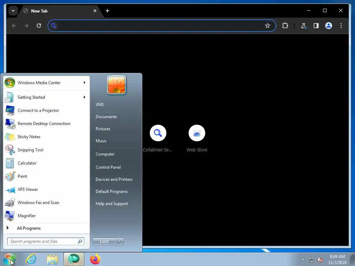Toggle the browser side panel
Screen dimensions: 355x266
point(316,26)
